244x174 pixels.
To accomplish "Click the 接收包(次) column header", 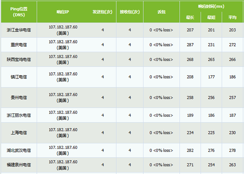I will [130, 12].
